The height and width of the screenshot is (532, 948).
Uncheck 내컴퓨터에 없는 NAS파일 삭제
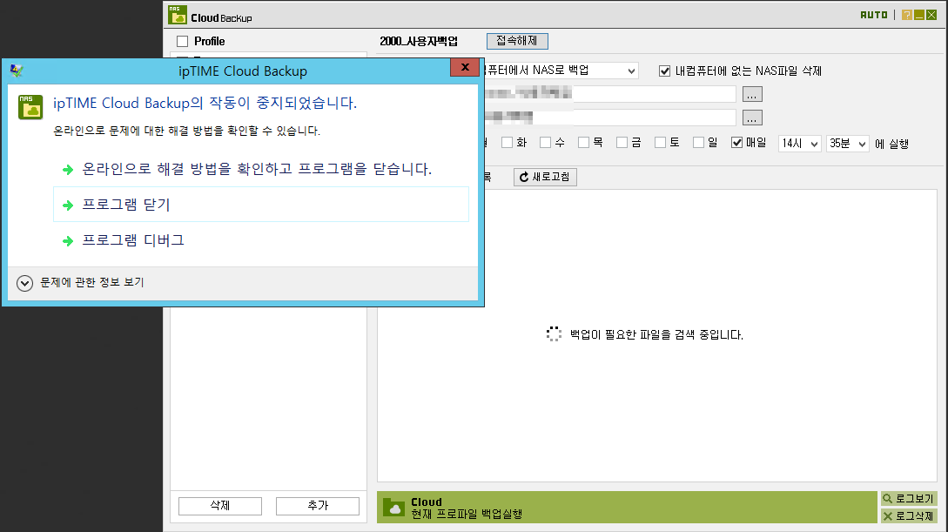click(664, 71)
